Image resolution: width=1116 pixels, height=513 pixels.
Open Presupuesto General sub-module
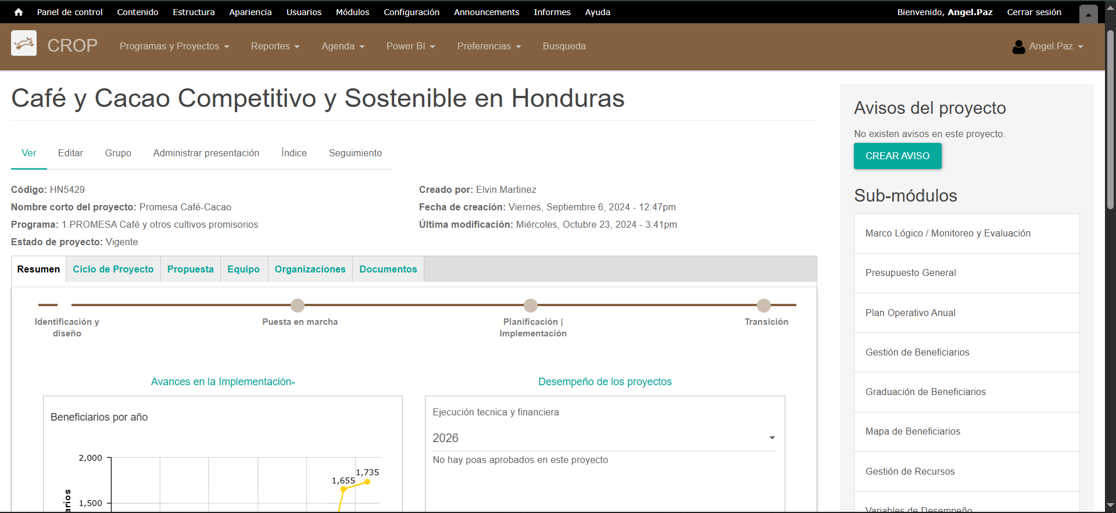coord(910,273)
